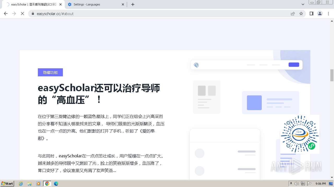The width and height of the screenshot is (334, 187).
Task: Open Chrome's three-dot menu
Action: [328, 14]
